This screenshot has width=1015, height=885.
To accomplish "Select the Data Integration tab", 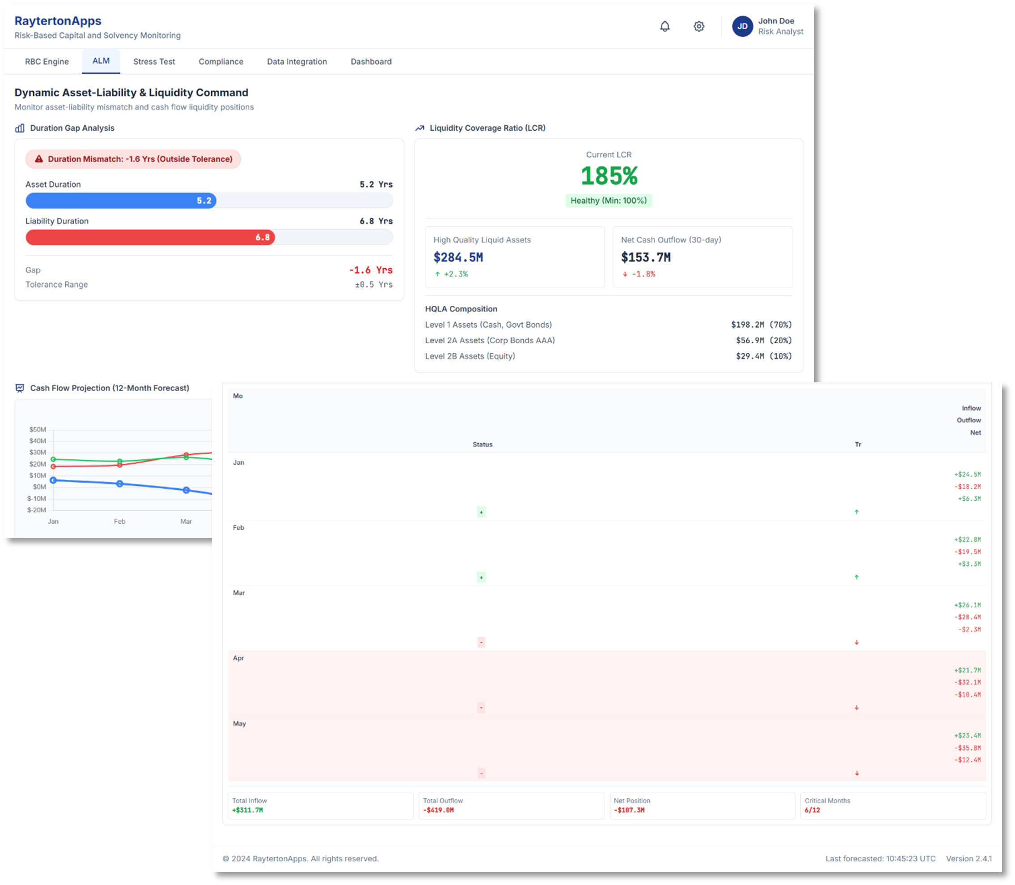I will pos(297,62).
